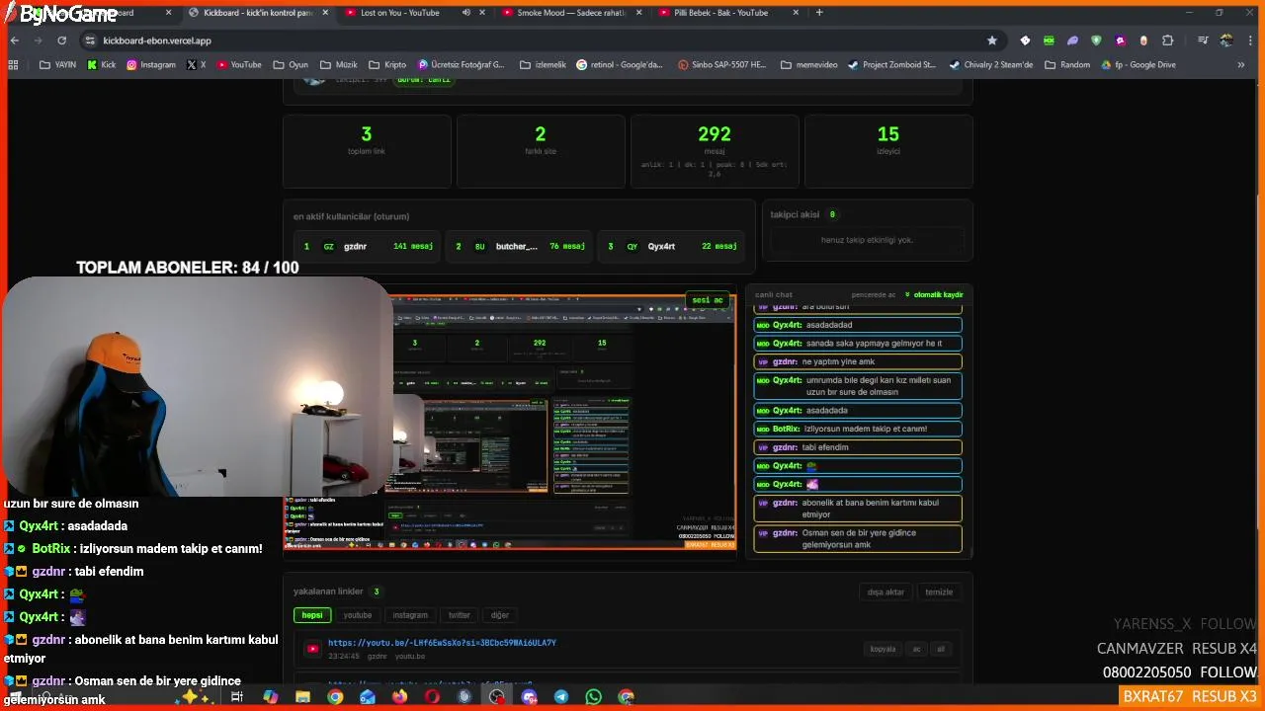Open Outlook mail from the taskbar
The image size is (1265, 711).
pos(368,696)
